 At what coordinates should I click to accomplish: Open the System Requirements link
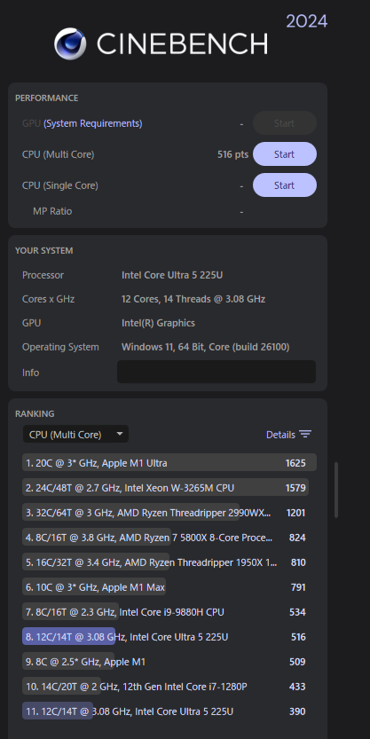click(93, 123)
